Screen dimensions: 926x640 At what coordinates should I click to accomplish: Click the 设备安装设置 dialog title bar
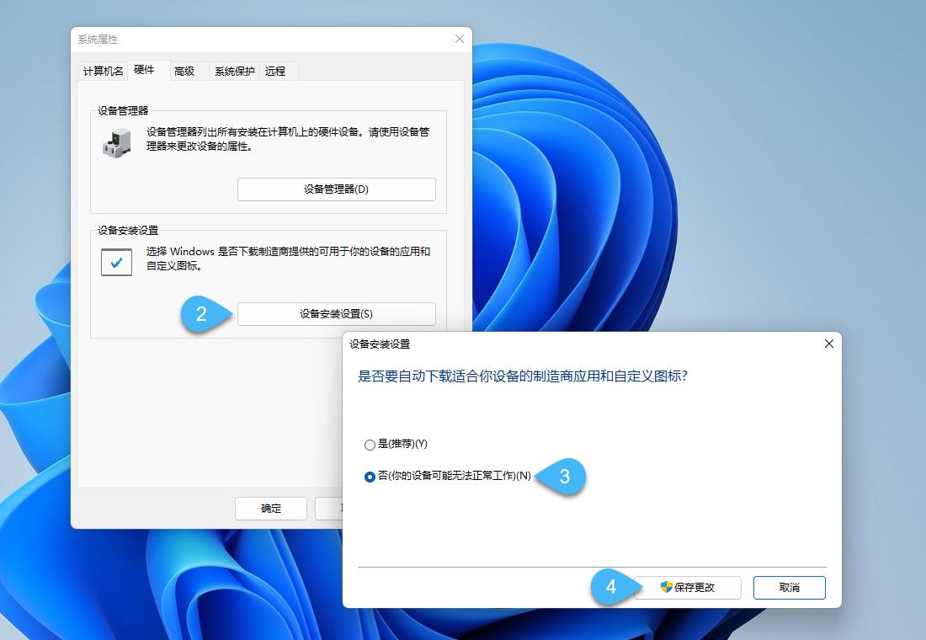point(505,344)
